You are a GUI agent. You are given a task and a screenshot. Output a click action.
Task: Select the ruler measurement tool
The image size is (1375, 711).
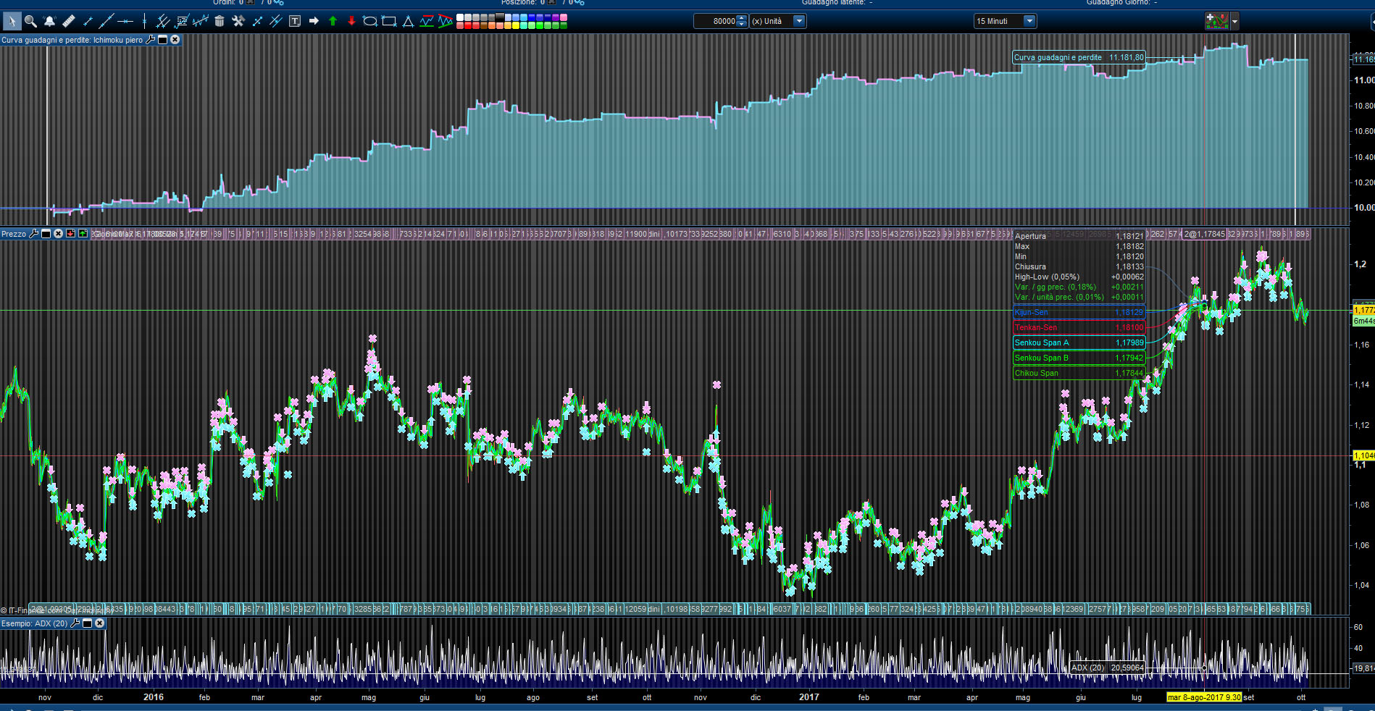coord(69,21)
